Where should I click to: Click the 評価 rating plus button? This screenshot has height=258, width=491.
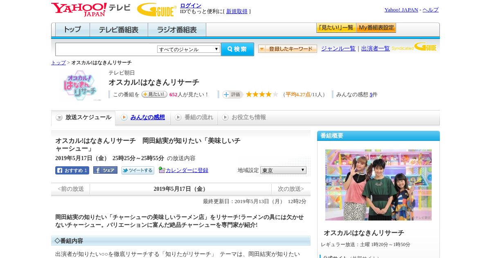coord(232,95)
